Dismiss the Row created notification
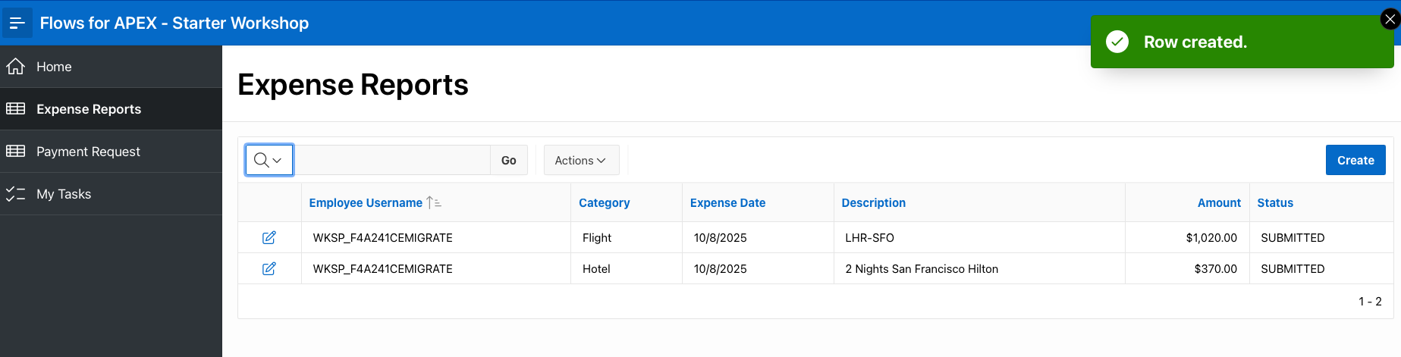 point(1390,20)
